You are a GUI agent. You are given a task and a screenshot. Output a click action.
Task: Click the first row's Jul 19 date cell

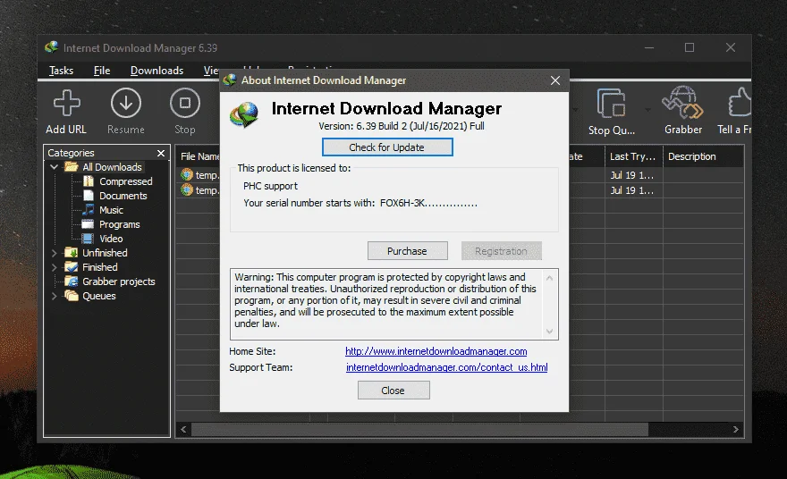click(x=632, y=175)
